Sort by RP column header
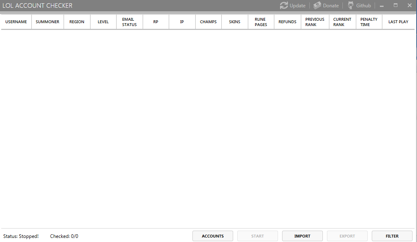 point(156,22)
